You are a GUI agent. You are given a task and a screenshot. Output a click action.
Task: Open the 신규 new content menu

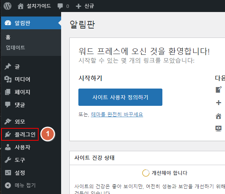click(x=89, y=6)
